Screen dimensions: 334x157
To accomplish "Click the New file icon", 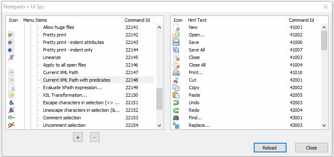I will pyautogui.click(x=176, y=27).
